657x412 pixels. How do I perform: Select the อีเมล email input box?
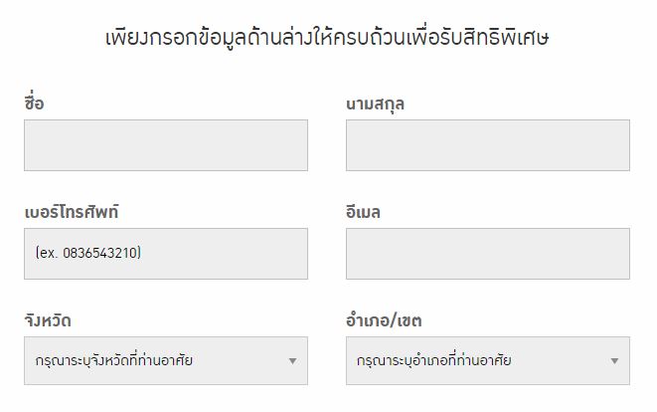tap(487, 254)
